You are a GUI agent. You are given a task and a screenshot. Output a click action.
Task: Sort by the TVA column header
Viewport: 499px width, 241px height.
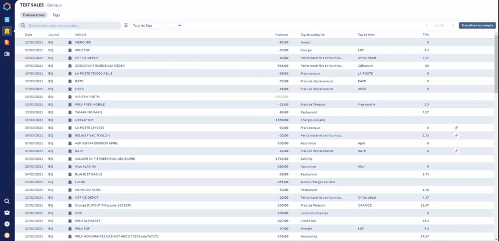(426, 35)
